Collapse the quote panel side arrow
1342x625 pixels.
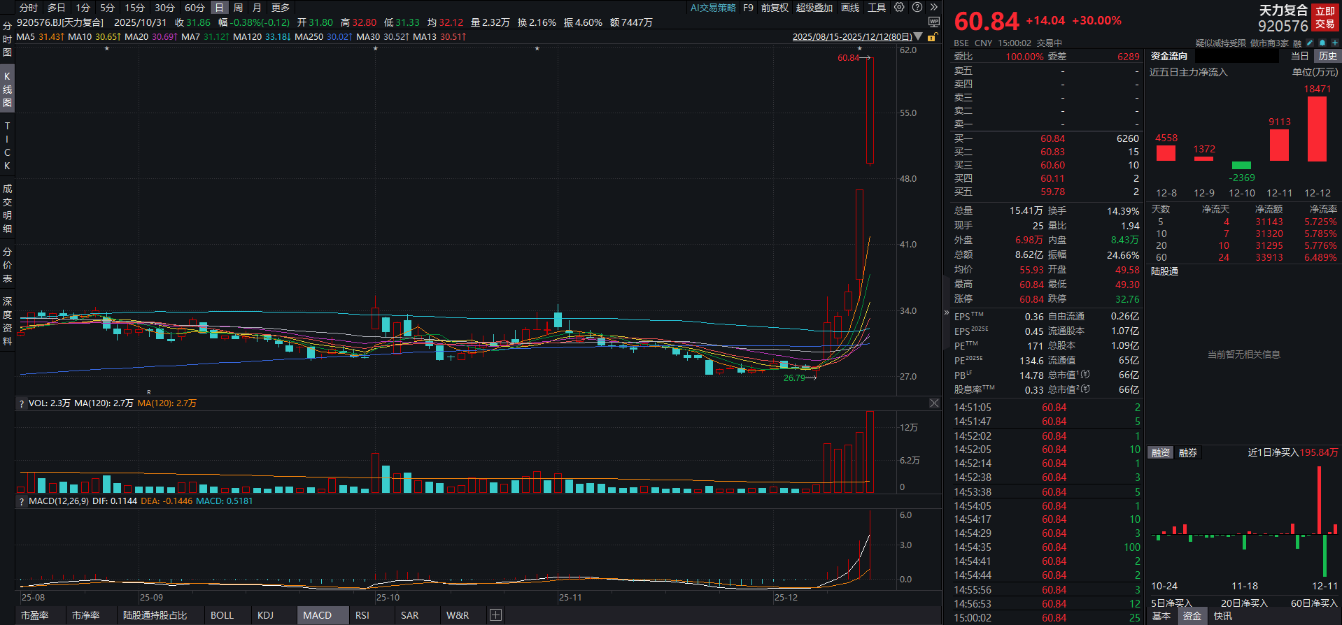coord(947,312)
